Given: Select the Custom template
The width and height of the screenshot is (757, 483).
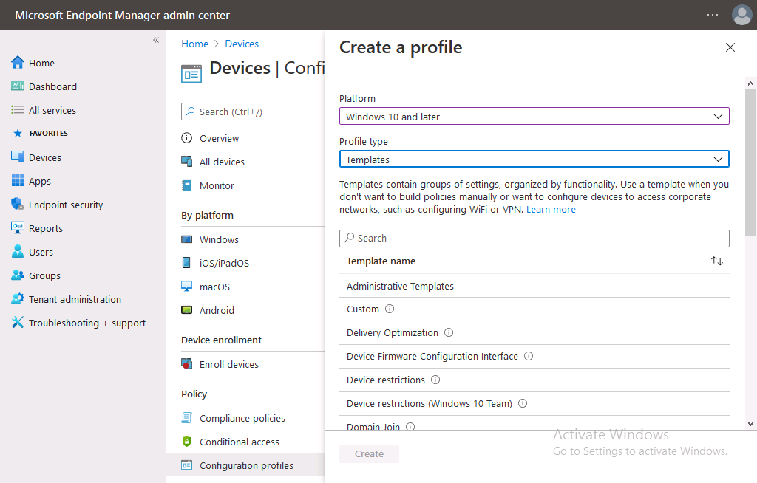Looking at the screenshot, I should click(x=534, y=309).
